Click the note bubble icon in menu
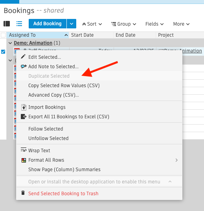This screenshot has width=204, height=211. click(24, 66)
